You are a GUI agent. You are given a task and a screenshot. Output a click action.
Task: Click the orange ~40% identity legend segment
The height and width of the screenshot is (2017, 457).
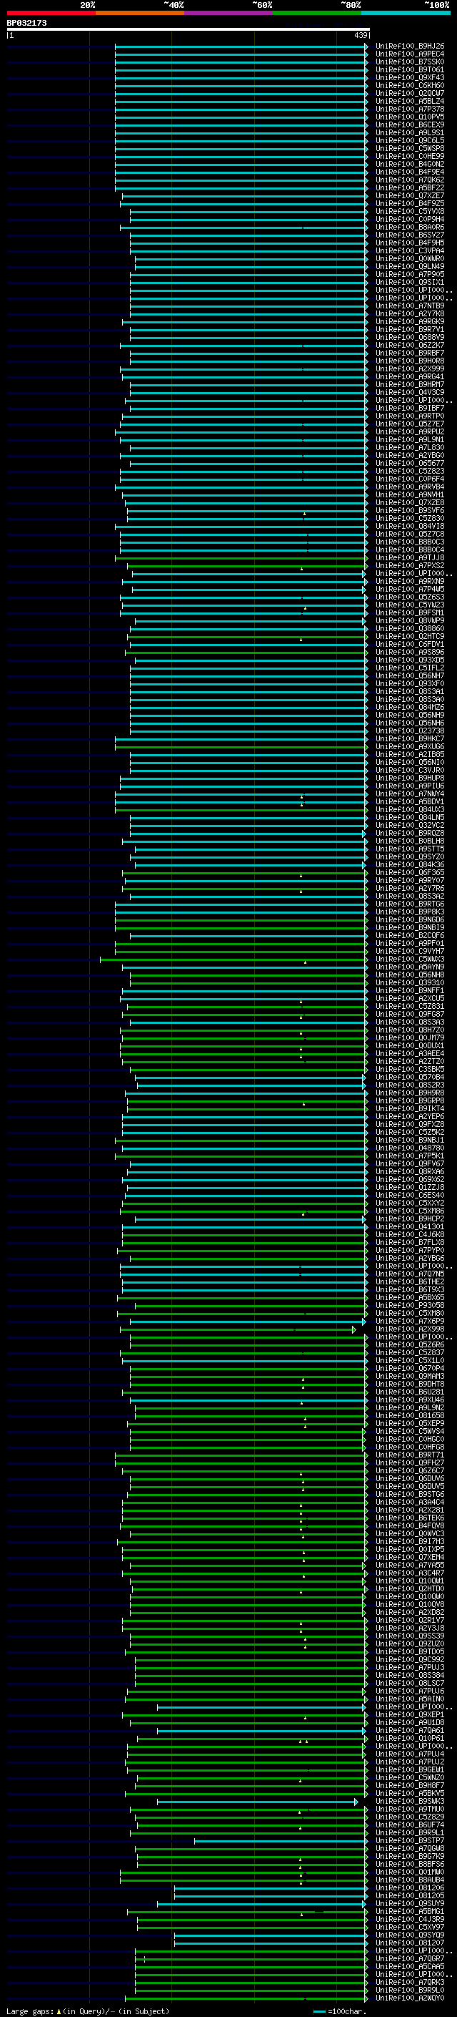pos(140,13)
